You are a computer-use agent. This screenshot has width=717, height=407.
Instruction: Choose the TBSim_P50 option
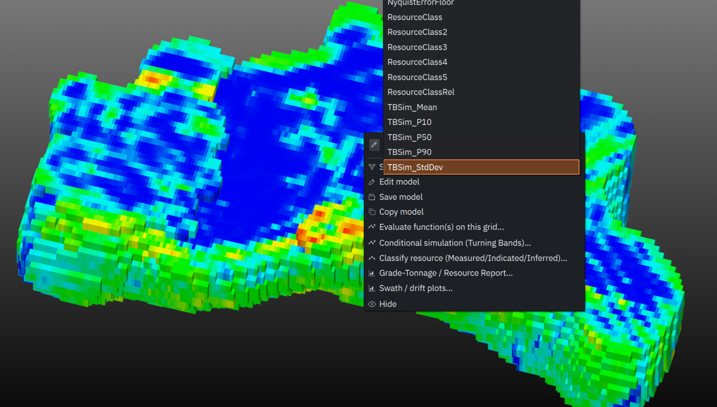coord(481,137)
